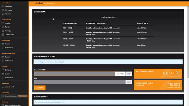This screenshot has height=106, width=189.
Task: Click the 'After 179 days' capital back cell
Action: [142, 32]
